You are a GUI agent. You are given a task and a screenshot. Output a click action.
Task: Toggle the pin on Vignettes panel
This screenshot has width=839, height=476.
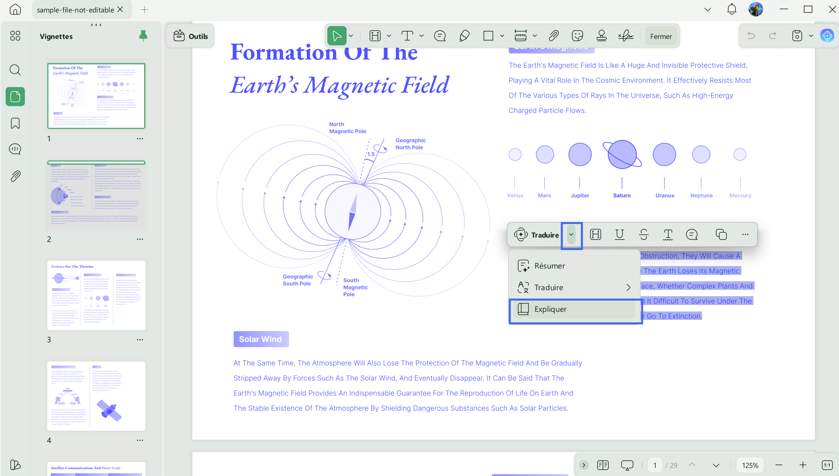(x=143, y=36)
